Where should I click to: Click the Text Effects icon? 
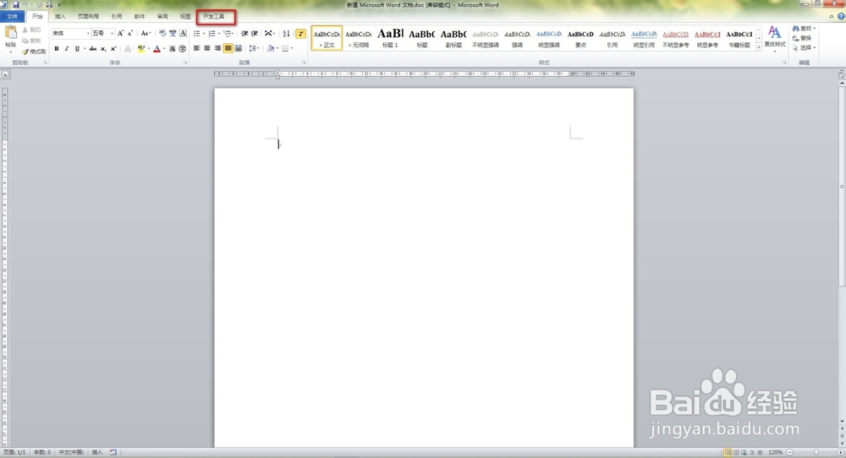click(128, 48)
